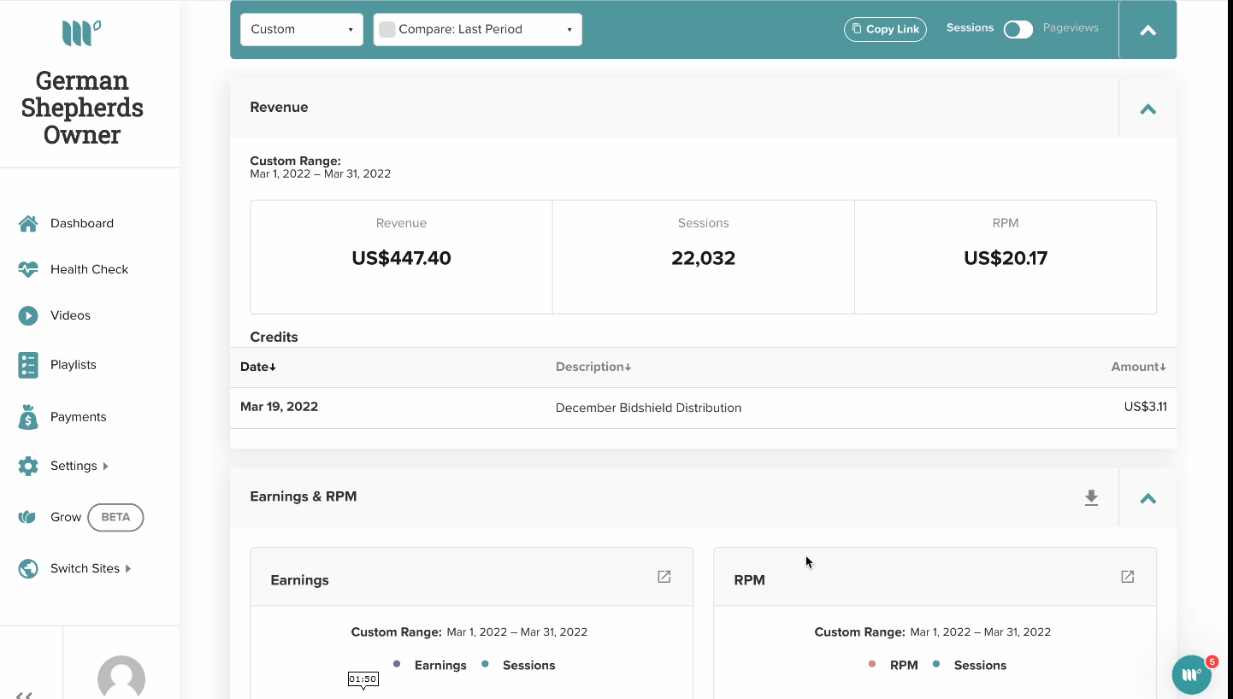The width and height of the screenshot is (1233, 699).
Task: Toggle the Sessions series in Earnings chart legend
Action: [x=518, y=665]
